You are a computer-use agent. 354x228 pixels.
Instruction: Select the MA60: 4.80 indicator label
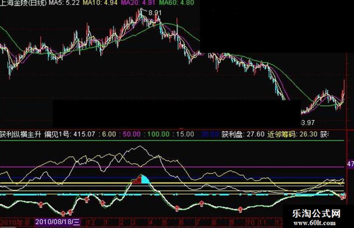[x=176, y=3]
